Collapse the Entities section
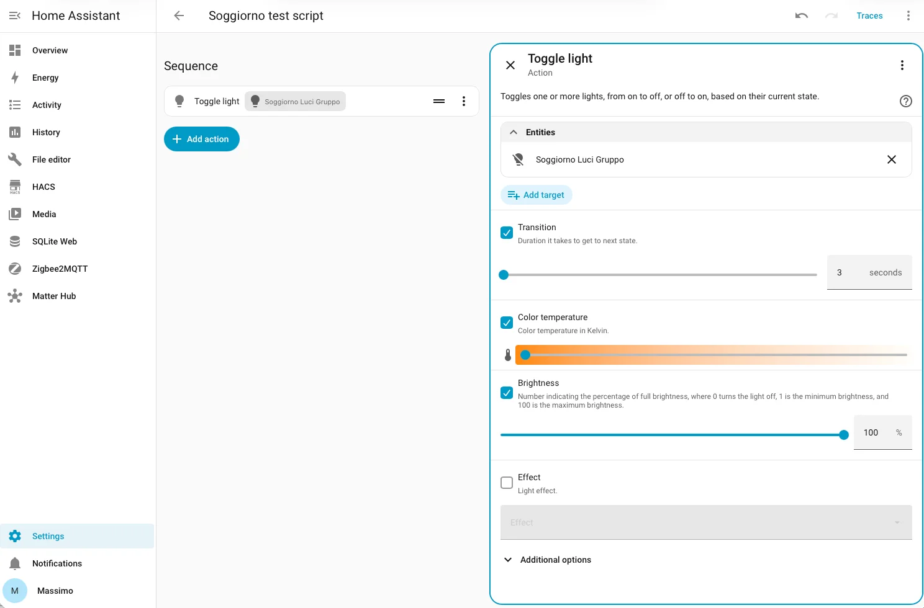This screenshot has height=608, width=924. [x=706, y=132]
